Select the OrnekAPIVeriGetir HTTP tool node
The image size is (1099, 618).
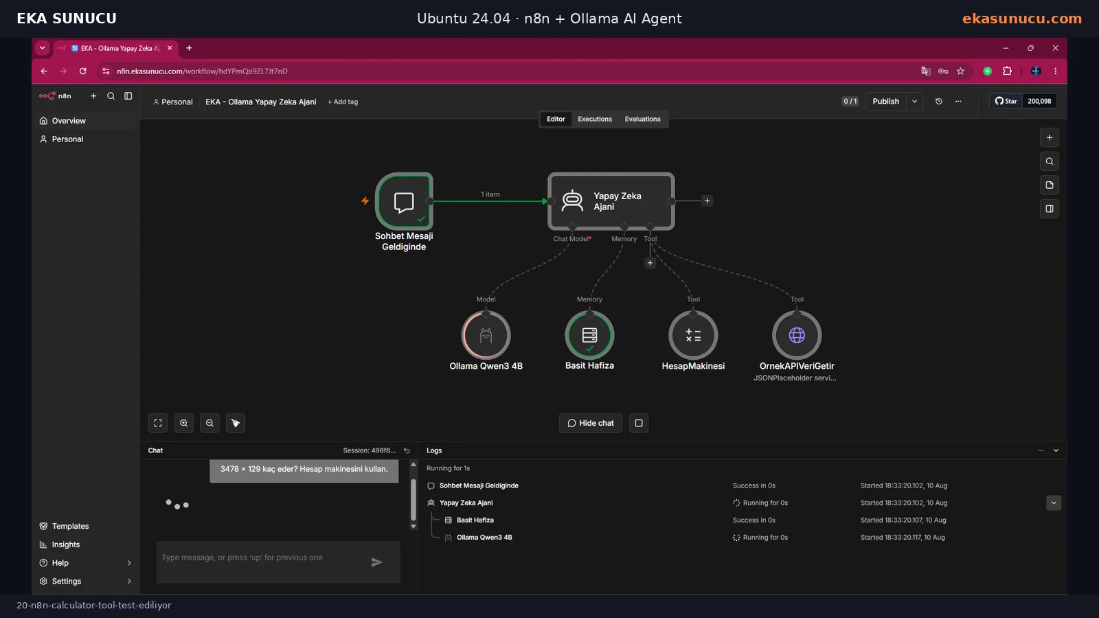click(797, 335)
